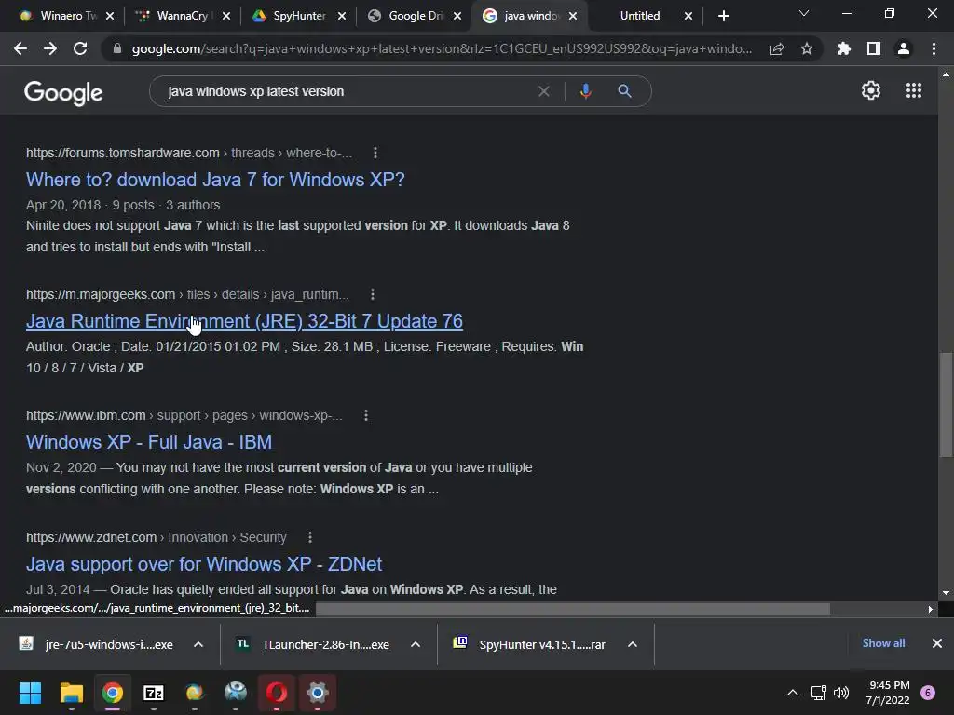Expand options for jre-7u5-windows download
The image size is (954, 715).
[198, 644]
